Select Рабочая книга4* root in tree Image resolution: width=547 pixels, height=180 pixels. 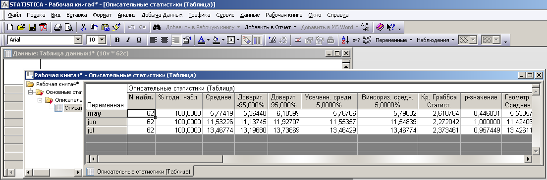coord(57,84)
